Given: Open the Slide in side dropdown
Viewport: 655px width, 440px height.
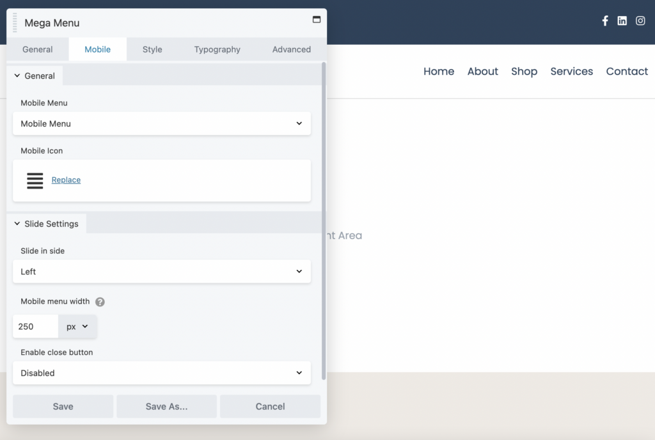Looking at the screenshot, I should [162, 272].
